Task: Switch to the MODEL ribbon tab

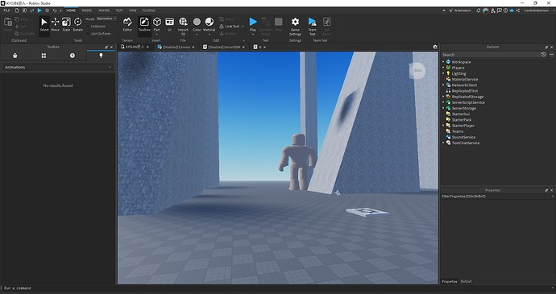Action: click(x=87, y=10)
